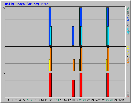This screenshot has height=103, width=131.
Task: Select the orange 'Sites' legend label
Action: [x=128, y=62]
